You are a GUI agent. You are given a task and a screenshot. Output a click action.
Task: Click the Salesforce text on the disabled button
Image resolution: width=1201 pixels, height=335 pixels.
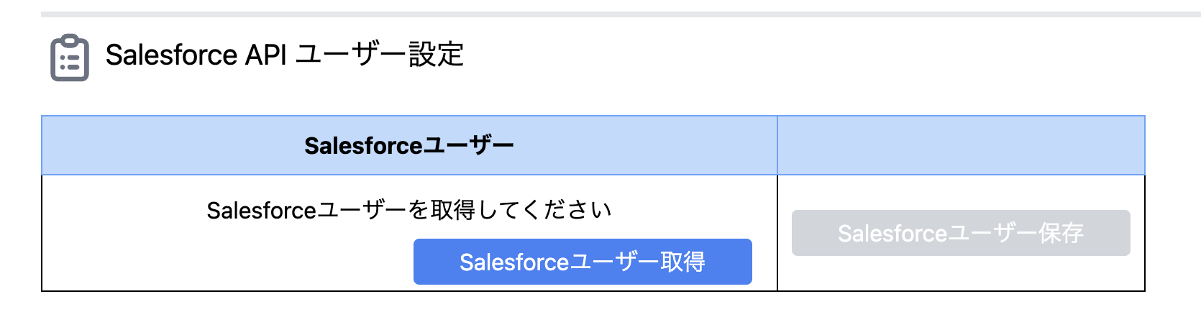[x=892, y=233]
